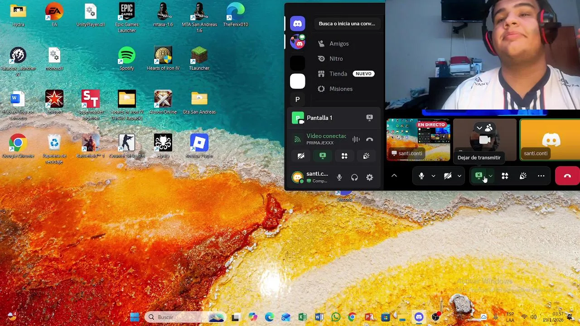
Task: Toggle screen share in left voice panel
Action: tap(323, 156)
